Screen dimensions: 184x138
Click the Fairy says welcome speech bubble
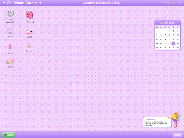157,122
